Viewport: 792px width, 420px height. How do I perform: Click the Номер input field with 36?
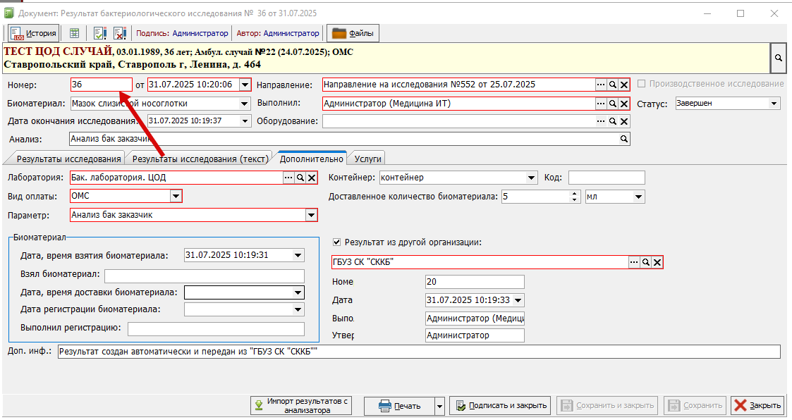(x=102, y=85)
